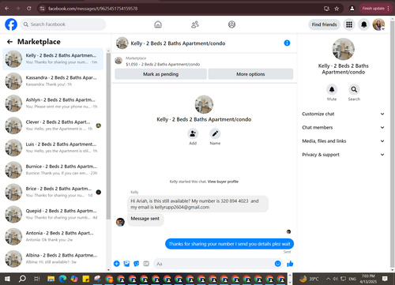
Task: Open the nine-dot Menu grid icon
Action: pos(349,24)
